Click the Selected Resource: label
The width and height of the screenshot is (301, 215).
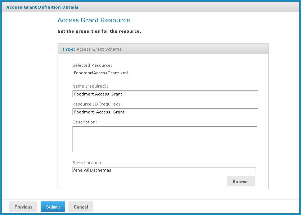(92, 65)
